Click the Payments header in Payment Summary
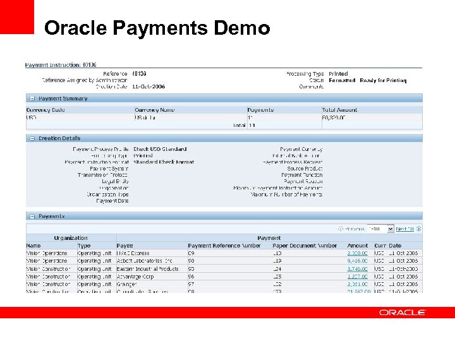This screenshot has height=341, width=455. (260, 110)
